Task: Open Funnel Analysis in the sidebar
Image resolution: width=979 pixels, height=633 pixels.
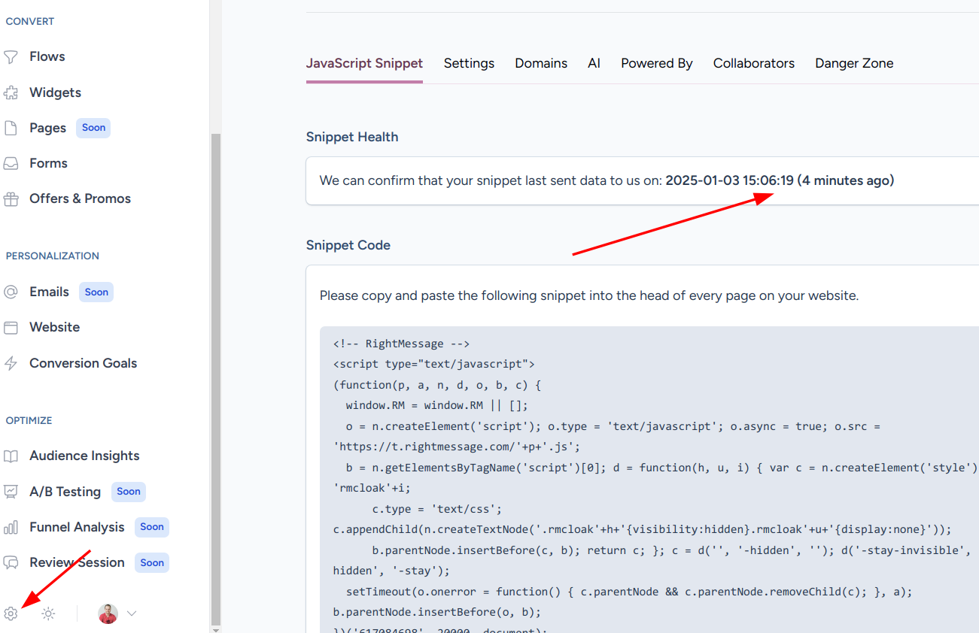Action: (77, 527)
